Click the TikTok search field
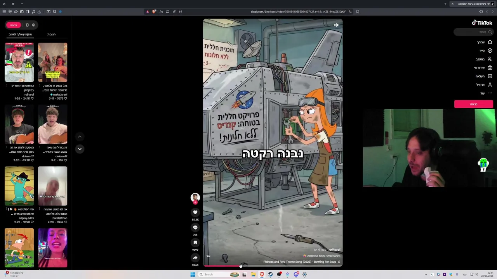 coord(474,32)
